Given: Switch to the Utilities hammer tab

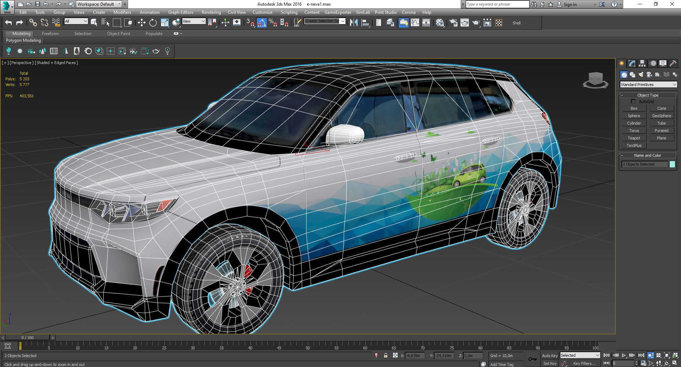Looking at the screenshot, I should click(x=673, y=63).
